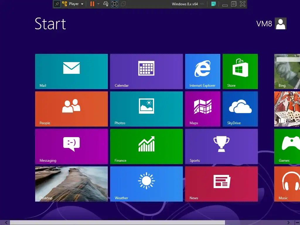Click the scrollbar right arrow

pyautogui.click(x=288, y=223)
